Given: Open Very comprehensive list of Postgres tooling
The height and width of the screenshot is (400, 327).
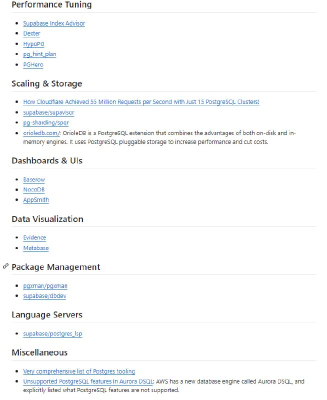Looking at the screenshot, I should tap(79, 371).
